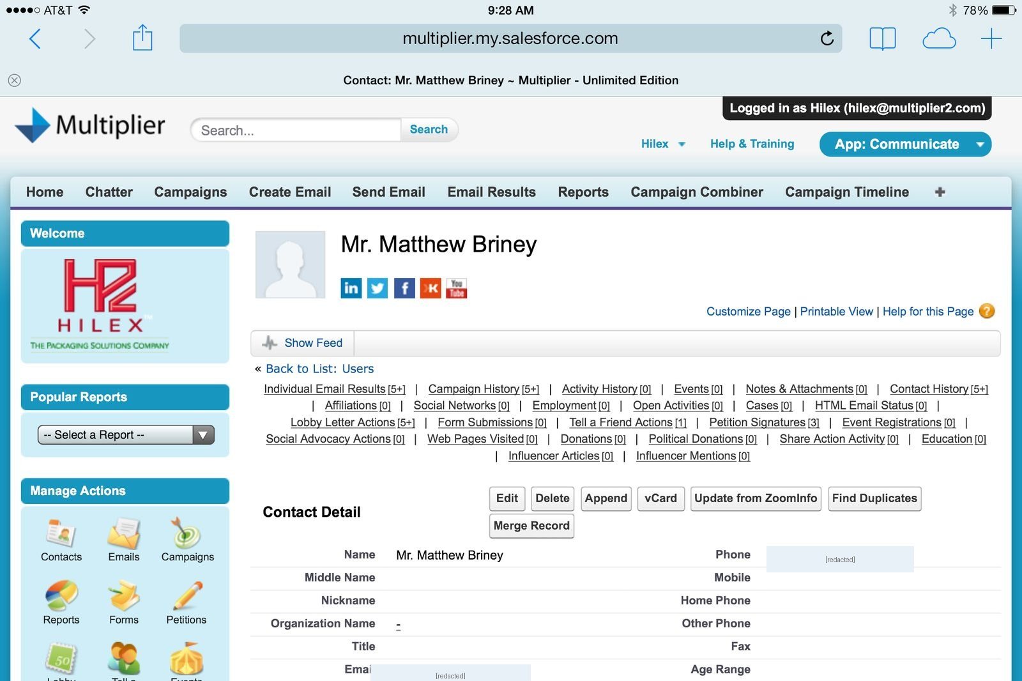
Task: Click Find Duplicates button
Action: [874, 498]
